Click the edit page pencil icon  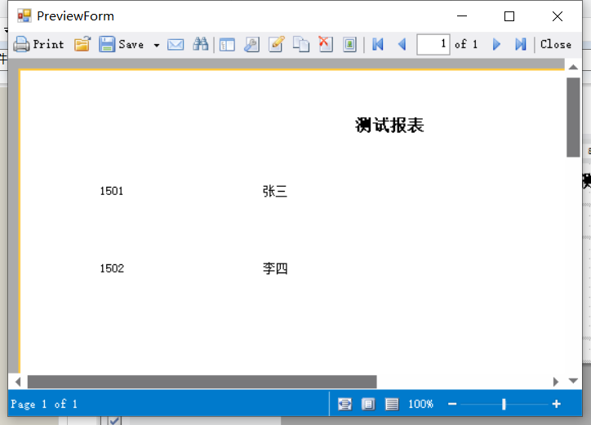[x=276, y=44]
